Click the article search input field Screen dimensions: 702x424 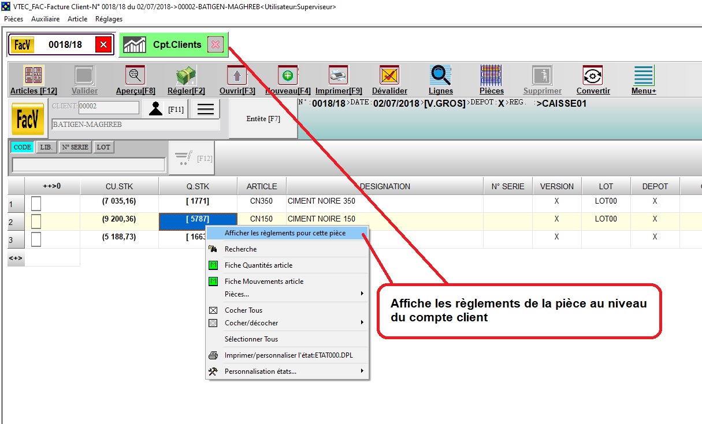click(x=88, y=165)
